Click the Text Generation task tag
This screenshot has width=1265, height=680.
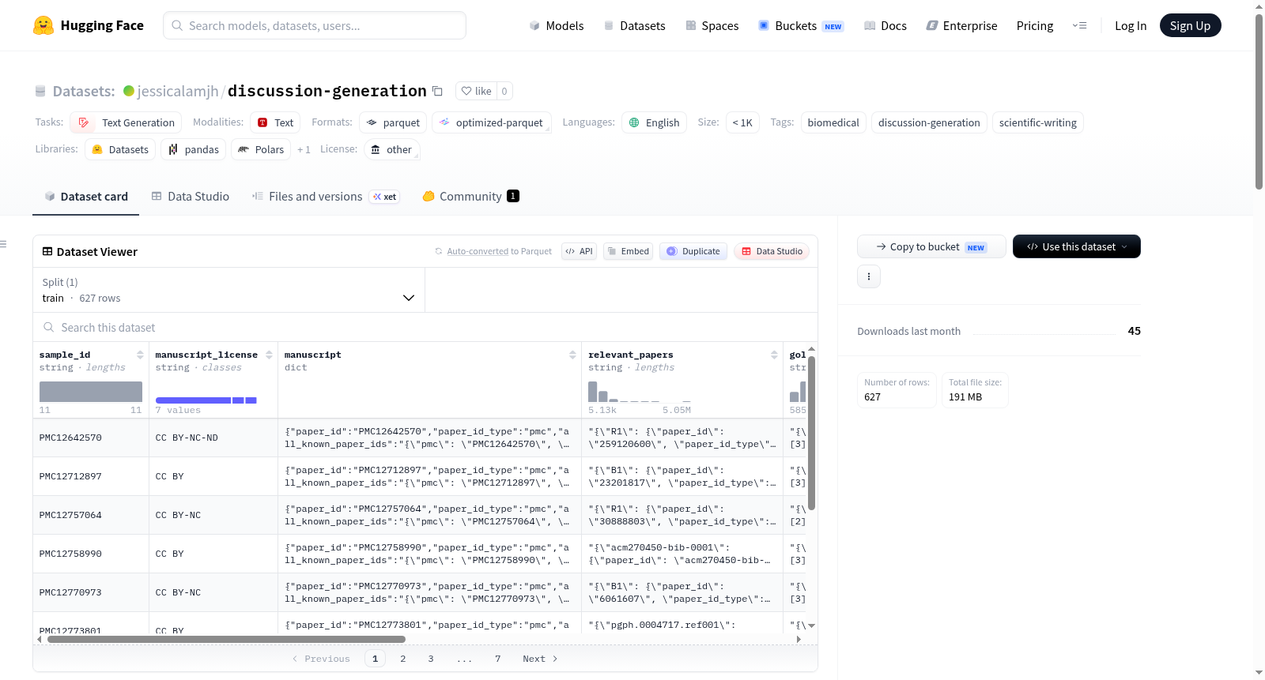tap(126, 122)
